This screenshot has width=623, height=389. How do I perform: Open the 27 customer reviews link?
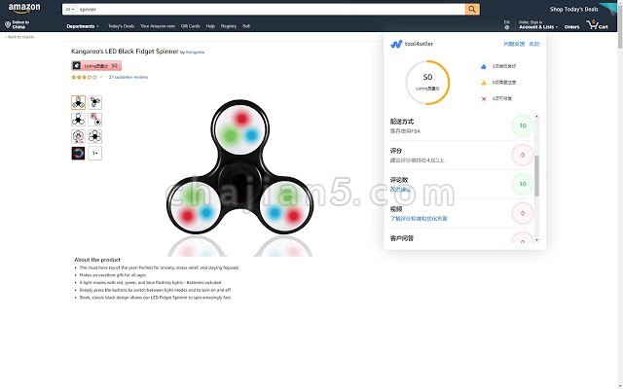click(128, 77)
